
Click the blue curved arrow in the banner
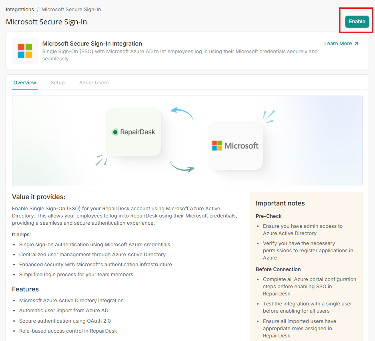[182, 114]
